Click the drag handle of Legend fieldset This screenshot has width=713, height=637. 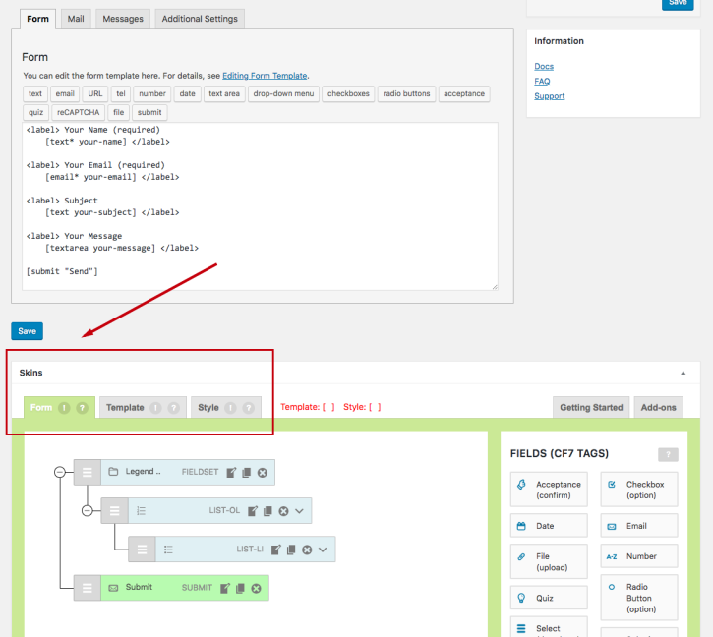tap(87, 473)
